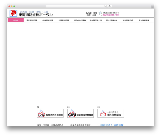
Task: Open a new browser tab with plus
Action: point(153,7)
